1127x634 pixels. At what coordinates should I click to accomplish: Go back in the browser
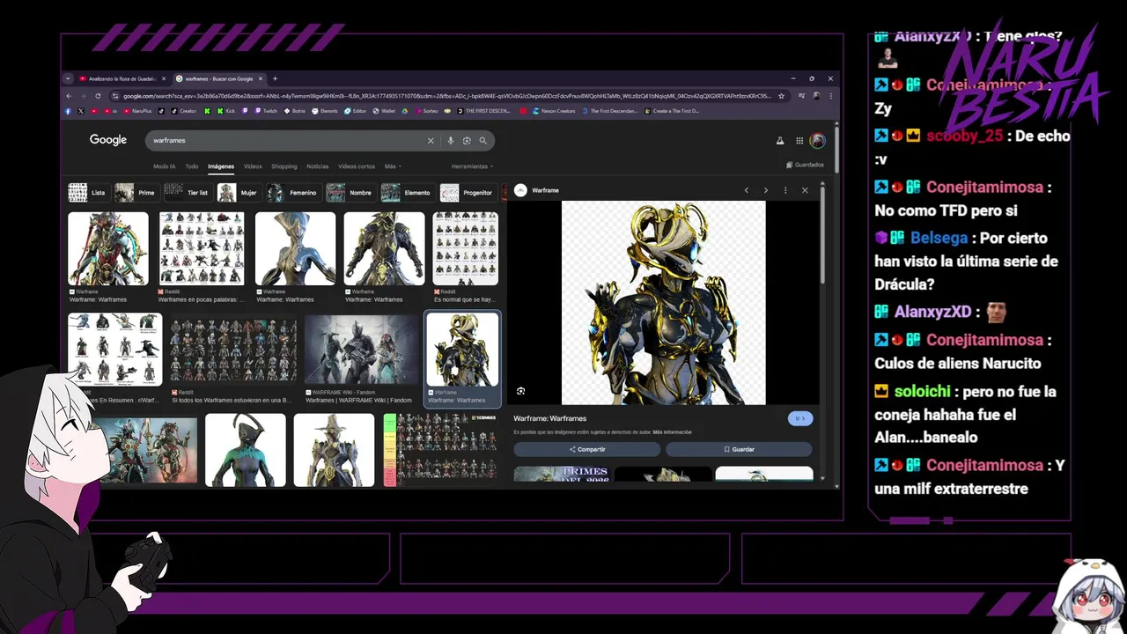[x=70, y=96]
